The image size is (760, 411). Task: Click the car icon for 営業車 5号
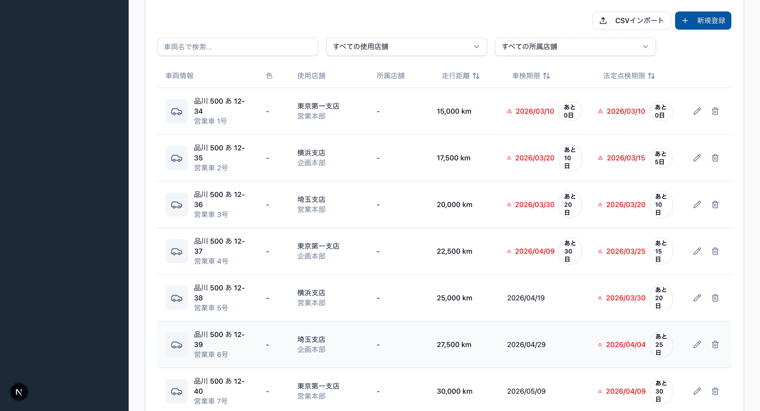177,298
